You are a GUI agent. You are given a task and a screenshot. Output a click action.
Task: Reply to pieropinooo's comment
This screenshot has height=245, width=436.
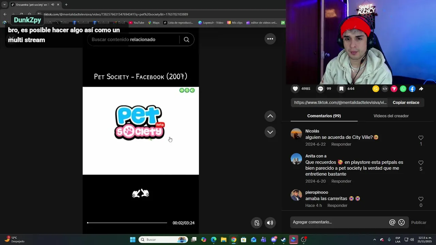coord(337,206)
